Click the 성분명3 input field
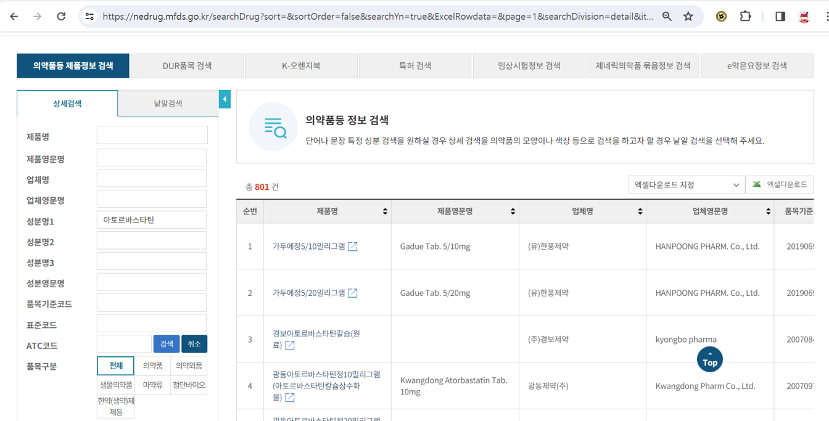The width and height of the screenshot is (829, 421). [x=152, y=261]
